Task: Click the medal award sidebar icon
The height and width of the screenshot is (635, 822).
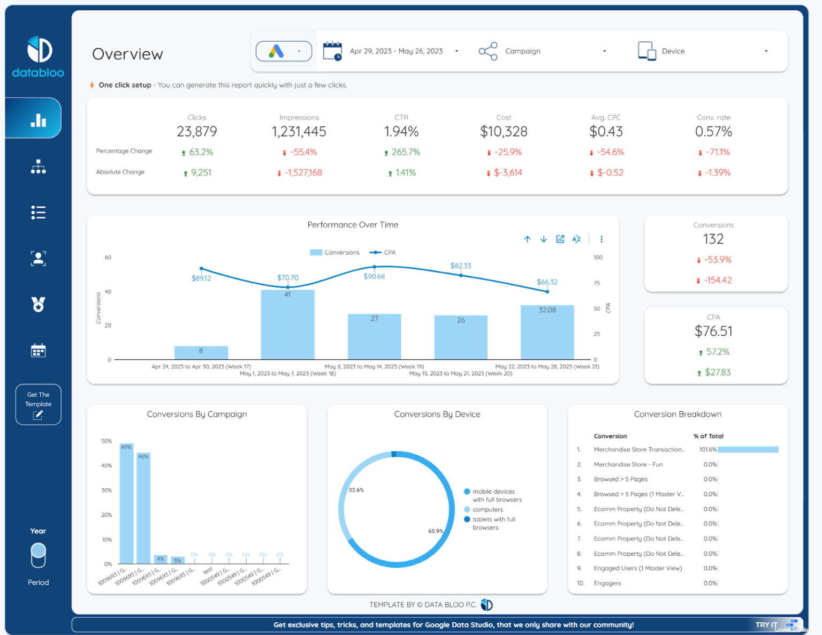Action: (38, 305)
